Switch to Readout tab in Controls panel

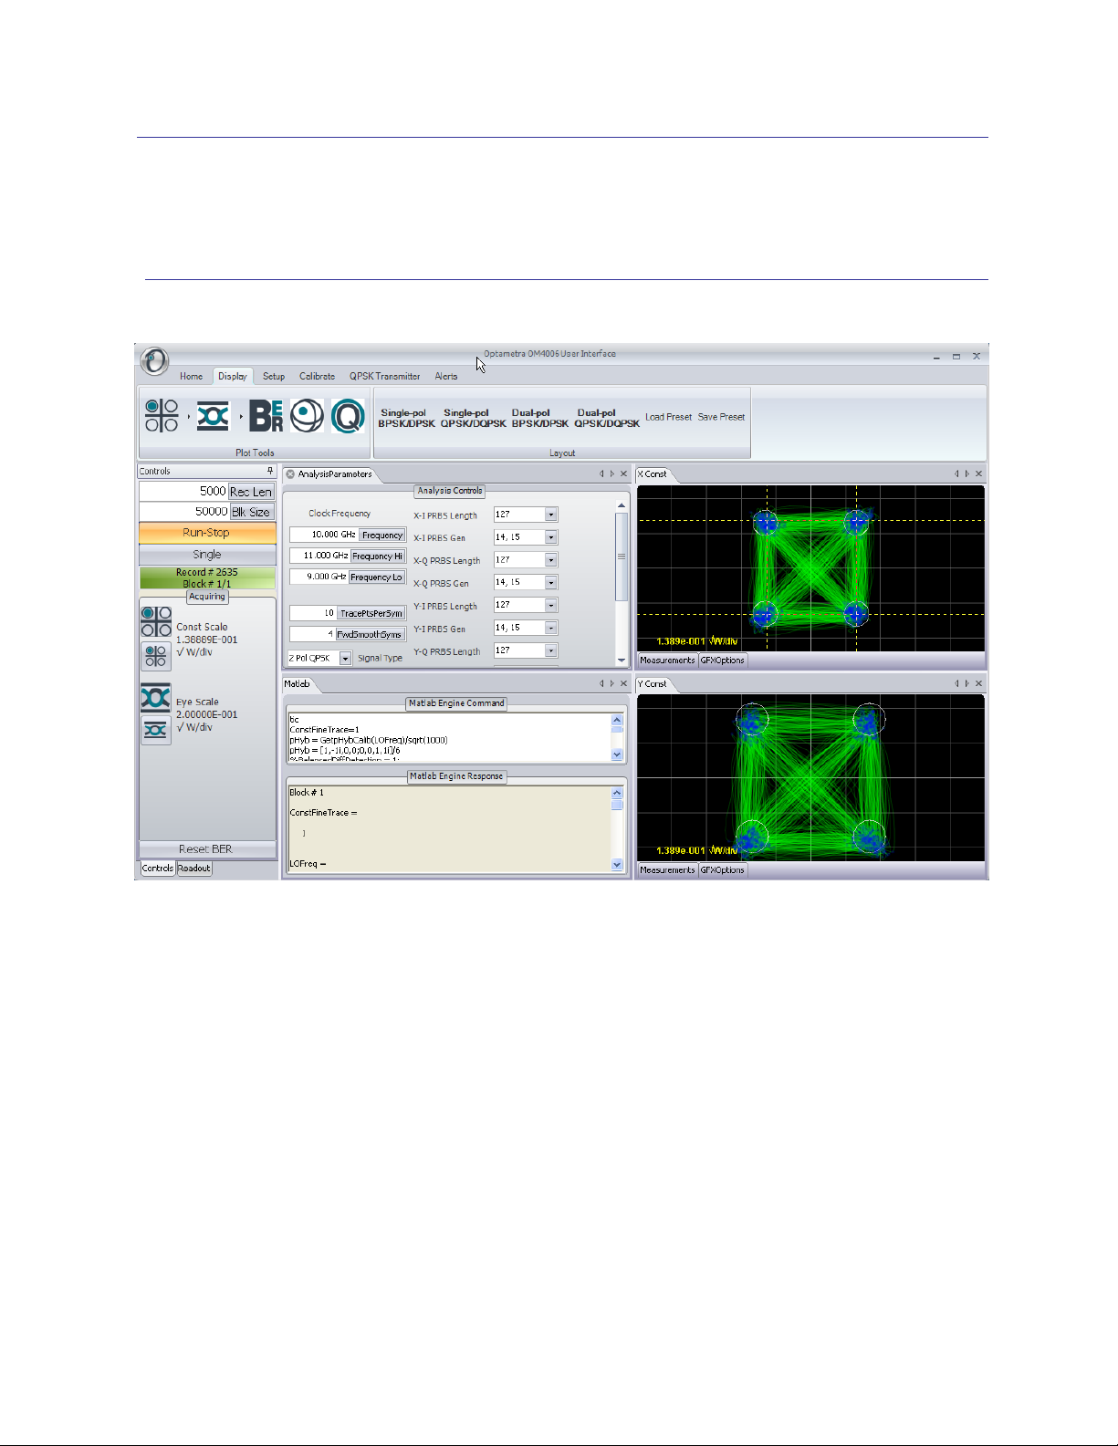pos(194,869)
